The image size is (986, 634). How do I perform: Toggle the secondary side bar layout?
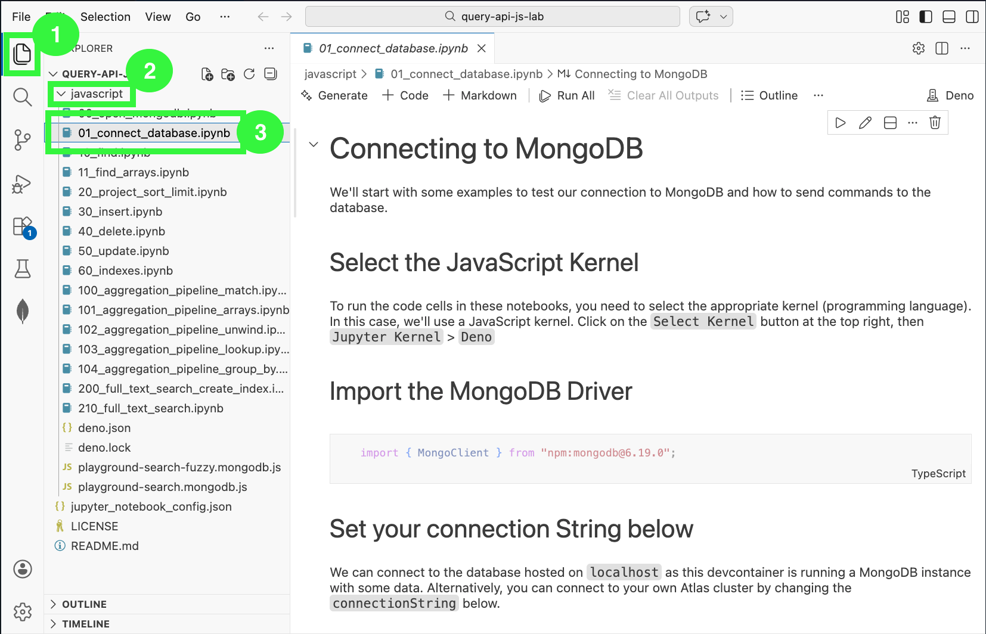[x=972, y=17]
